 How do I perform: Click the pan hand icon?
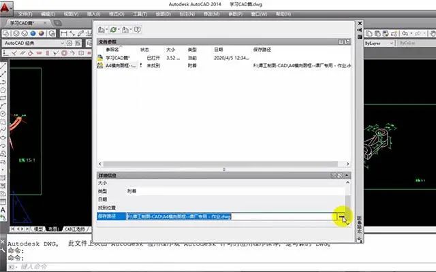(433, 33)
